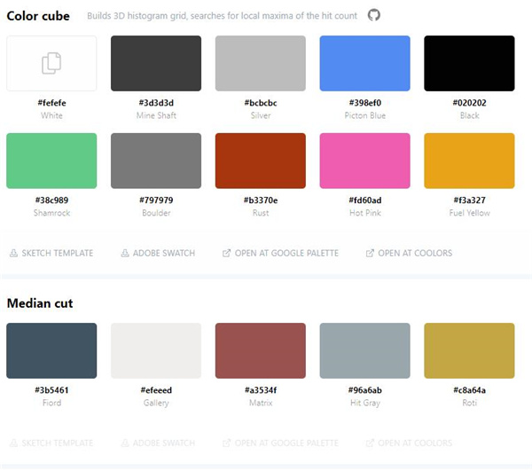Open at Google Palette link
The width and height of the screenshot is (532, 471).
(286, 254)
